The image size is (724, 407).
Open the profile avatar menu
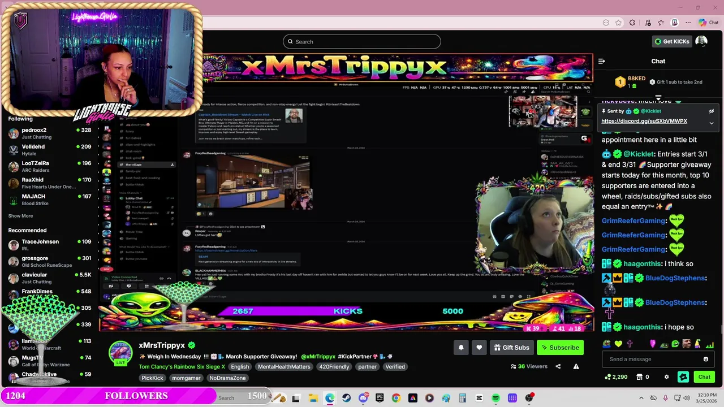pyautogui.click(x=701, y=41)
